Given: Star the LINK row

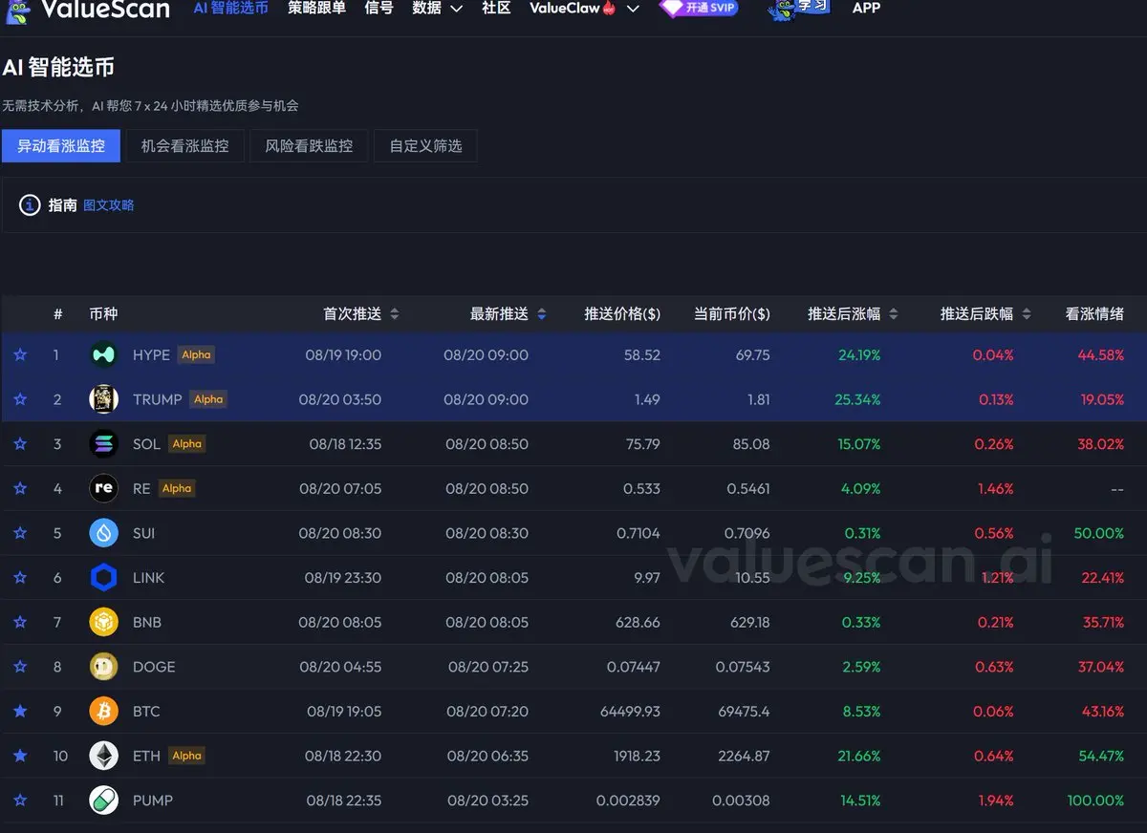Looking at the screenshot, I should pyautogui.click(x=20, y=578).
